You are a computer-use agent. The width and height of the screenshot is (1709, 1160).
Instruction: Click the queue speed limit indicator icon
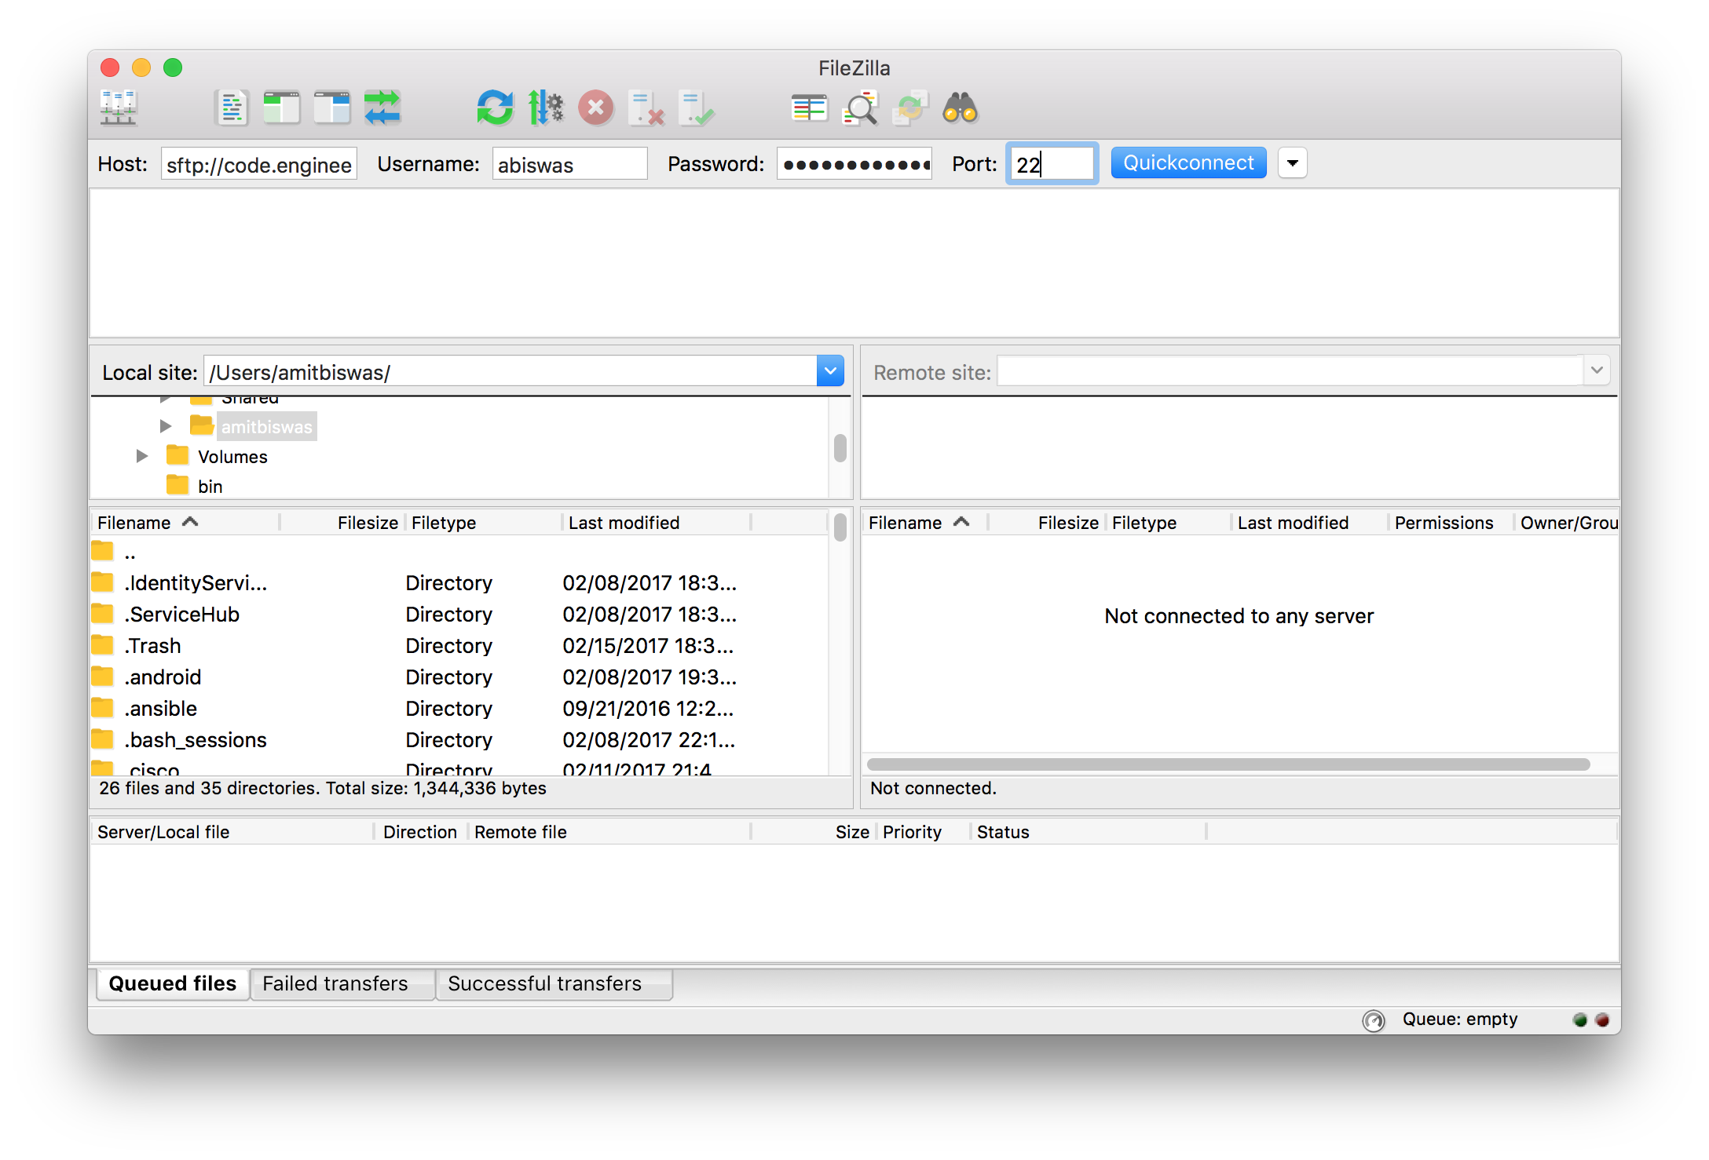[1374, 1020]
